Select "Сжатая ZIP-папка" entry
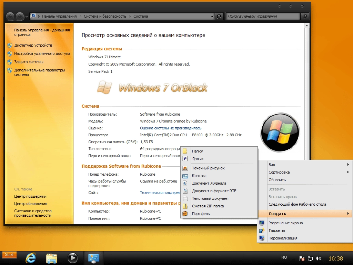 click(219, 206)
